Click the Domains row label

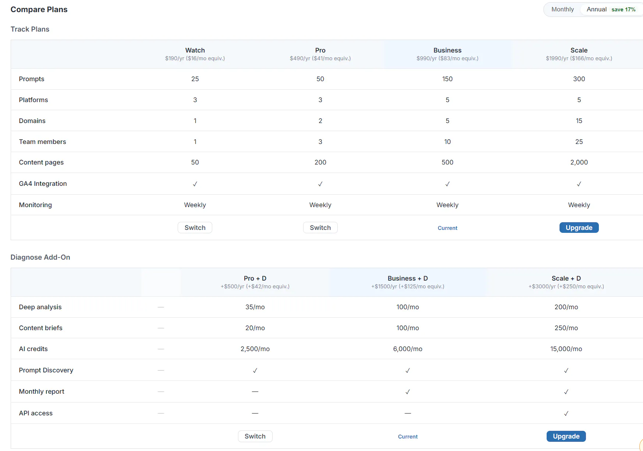click(32, 121)
